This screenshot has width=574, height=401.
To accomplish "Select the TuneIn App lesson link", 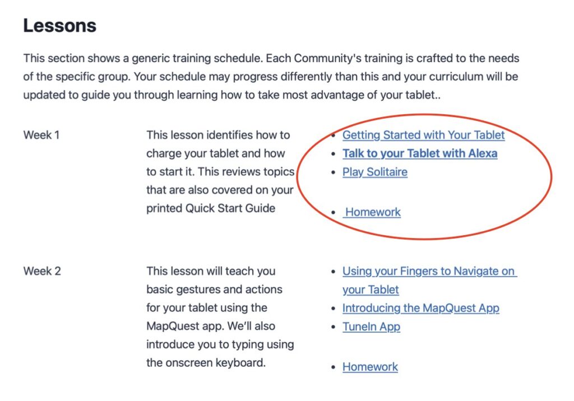I will tap(371, 327).
